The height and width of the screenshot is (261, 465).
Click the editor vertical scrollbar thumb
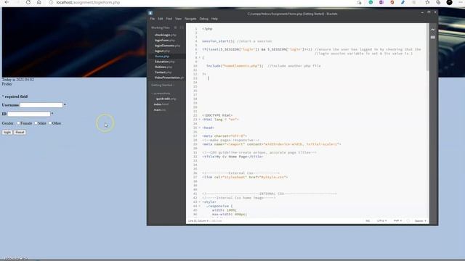pyautogui.click(x=427, y=47)
